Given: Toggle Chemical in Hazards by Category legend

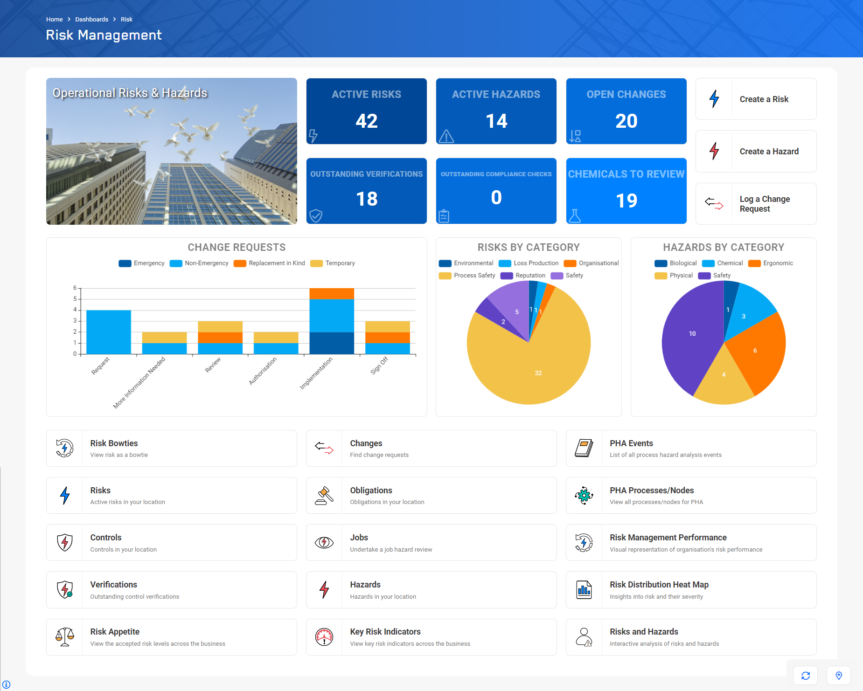Looking at the screenshot, I should tap(722, 263).
